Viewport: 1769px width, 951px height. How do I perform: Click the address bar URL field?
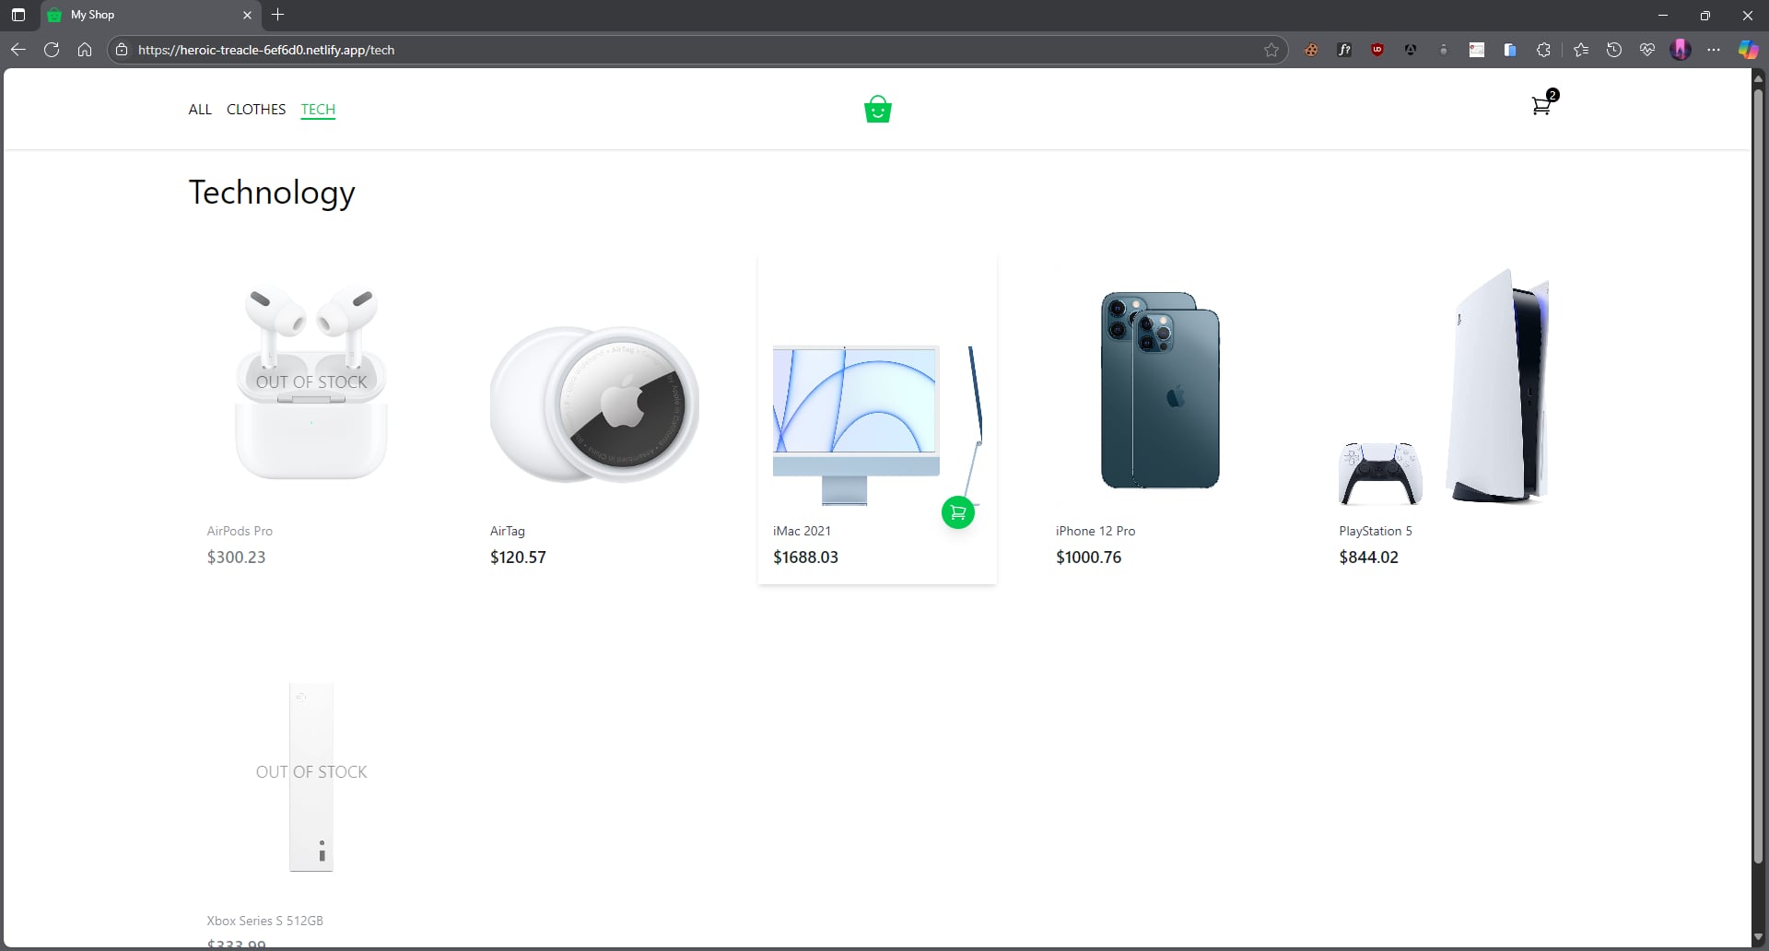point(645,50)
